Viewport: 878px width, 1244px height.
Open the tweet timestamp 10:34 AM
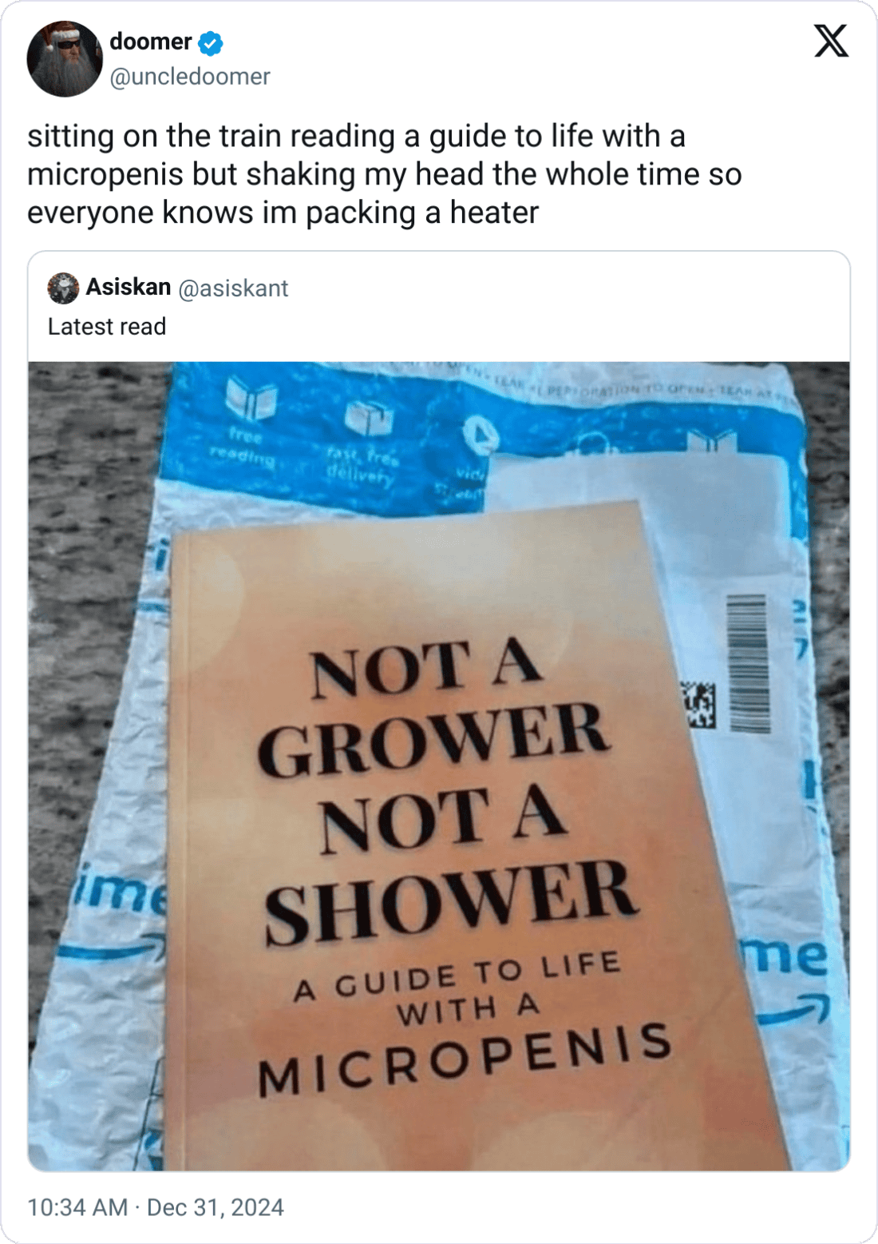click(x=77, y=1206)
